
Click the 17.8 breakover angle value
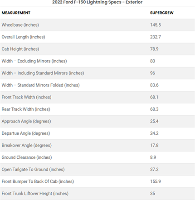(154, 145)
